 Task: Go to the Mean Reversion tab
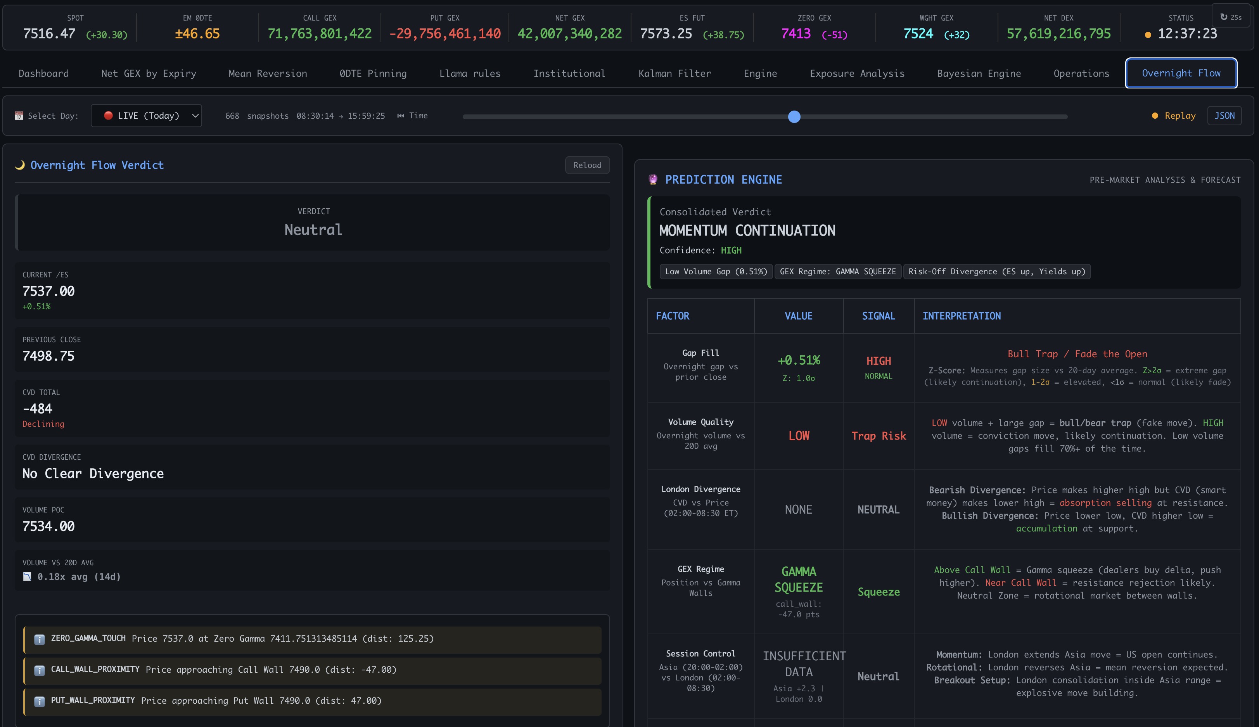268,73
